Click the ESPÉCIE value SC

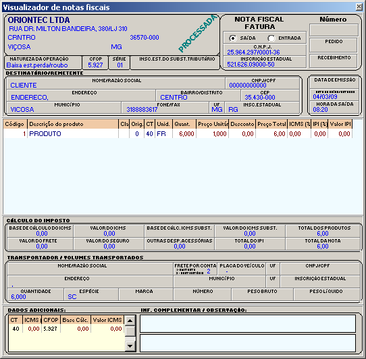point(72,296)
